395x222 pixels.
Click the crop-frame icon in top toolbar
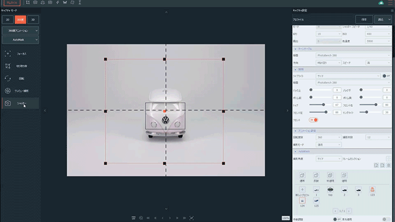pyautogui.click(x=28, y=3)
